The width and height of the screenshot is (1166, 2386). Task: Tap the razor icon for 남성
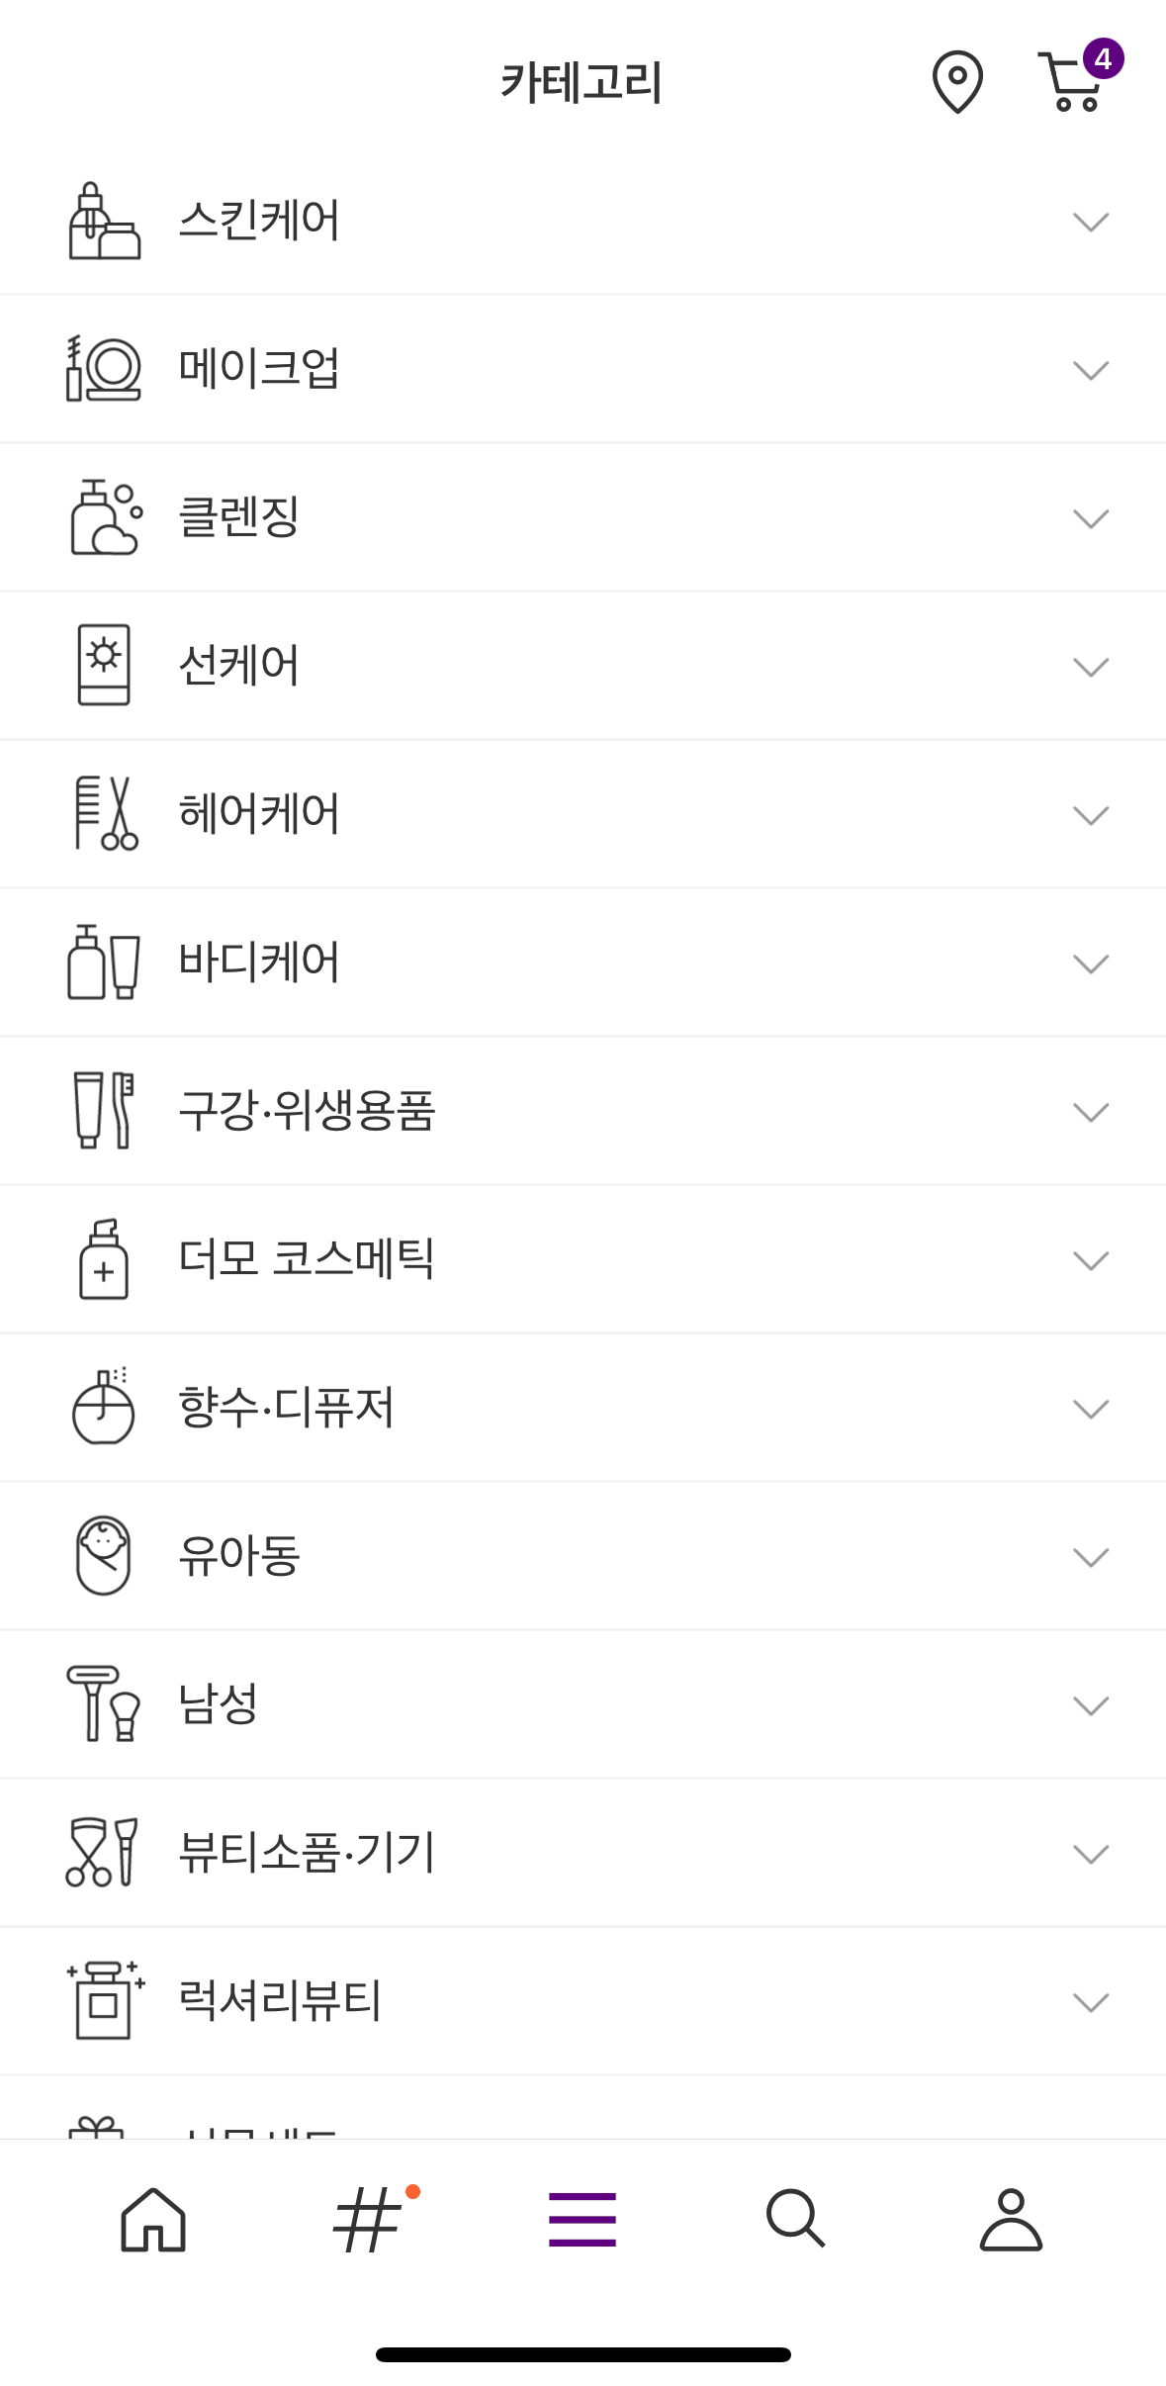[x=104, y=1703]
